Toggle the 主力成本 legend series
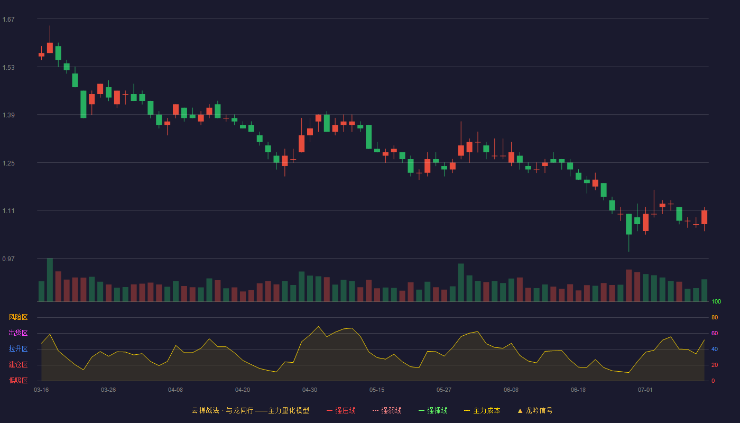740x423 pixels. click(x=482, y=410)
